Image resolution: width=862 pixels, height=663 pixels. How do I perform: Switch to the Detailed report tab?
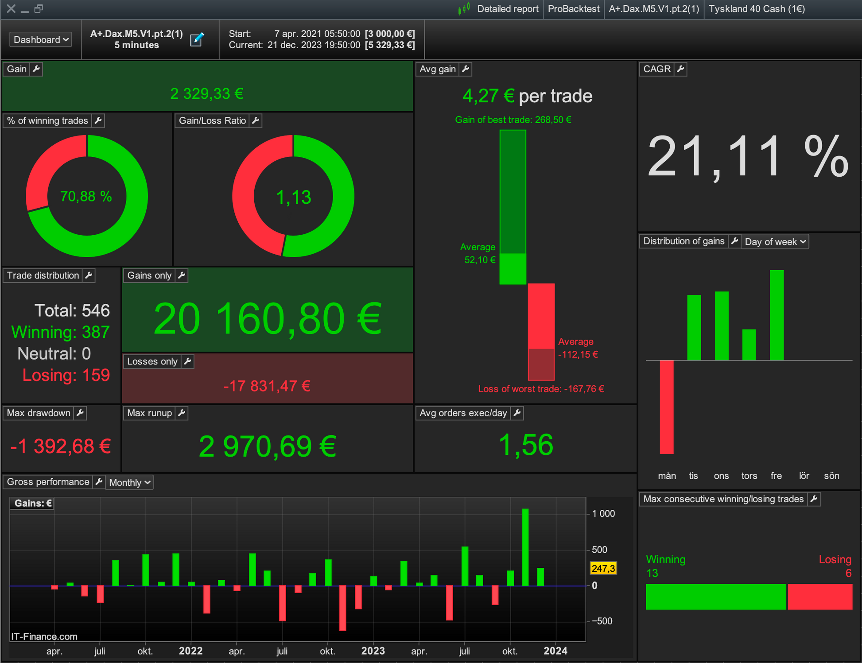pos(507,9)
